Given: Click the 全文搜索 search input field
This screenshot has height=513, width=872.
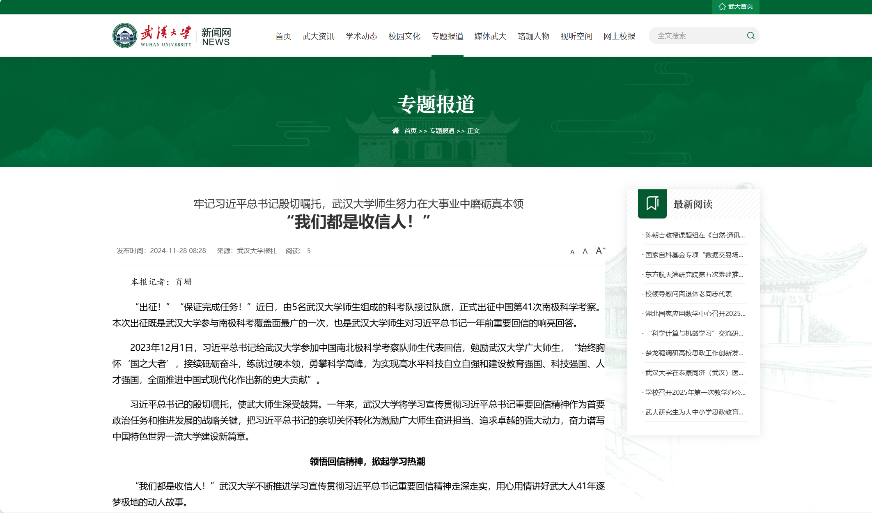Looking at the screenshot, I should [x=700, y=36].
